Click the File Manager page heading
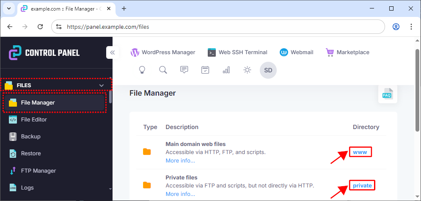421x201 pixels. [152, 93]
